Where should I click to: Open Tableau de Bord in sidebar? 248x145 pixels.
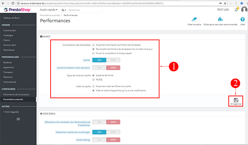tap(12, 18)
